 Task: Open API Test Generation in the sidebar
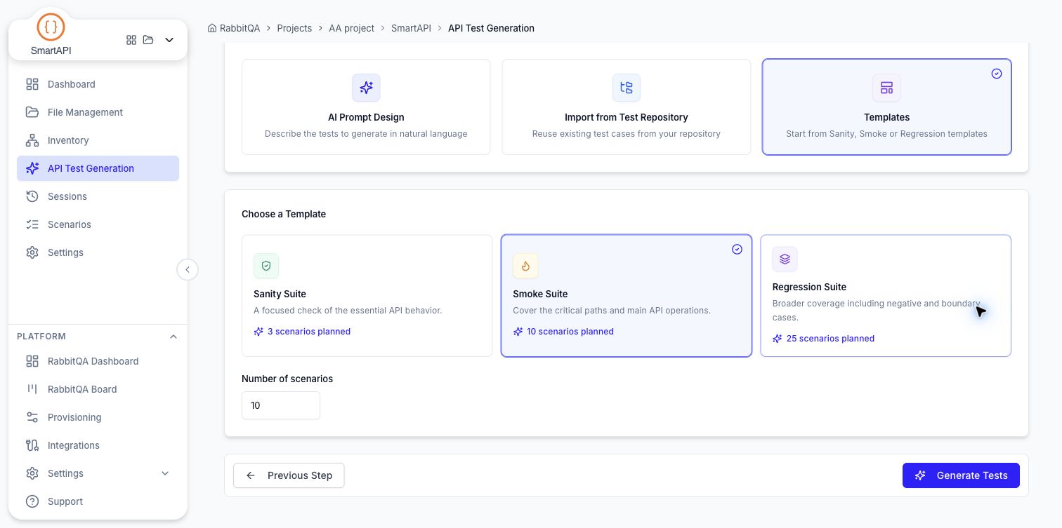point(98,168)
